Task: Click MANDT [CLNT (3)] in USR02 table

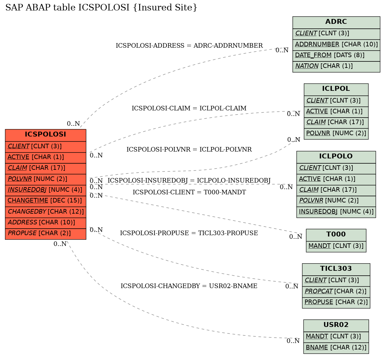Action: click(336, 337)
